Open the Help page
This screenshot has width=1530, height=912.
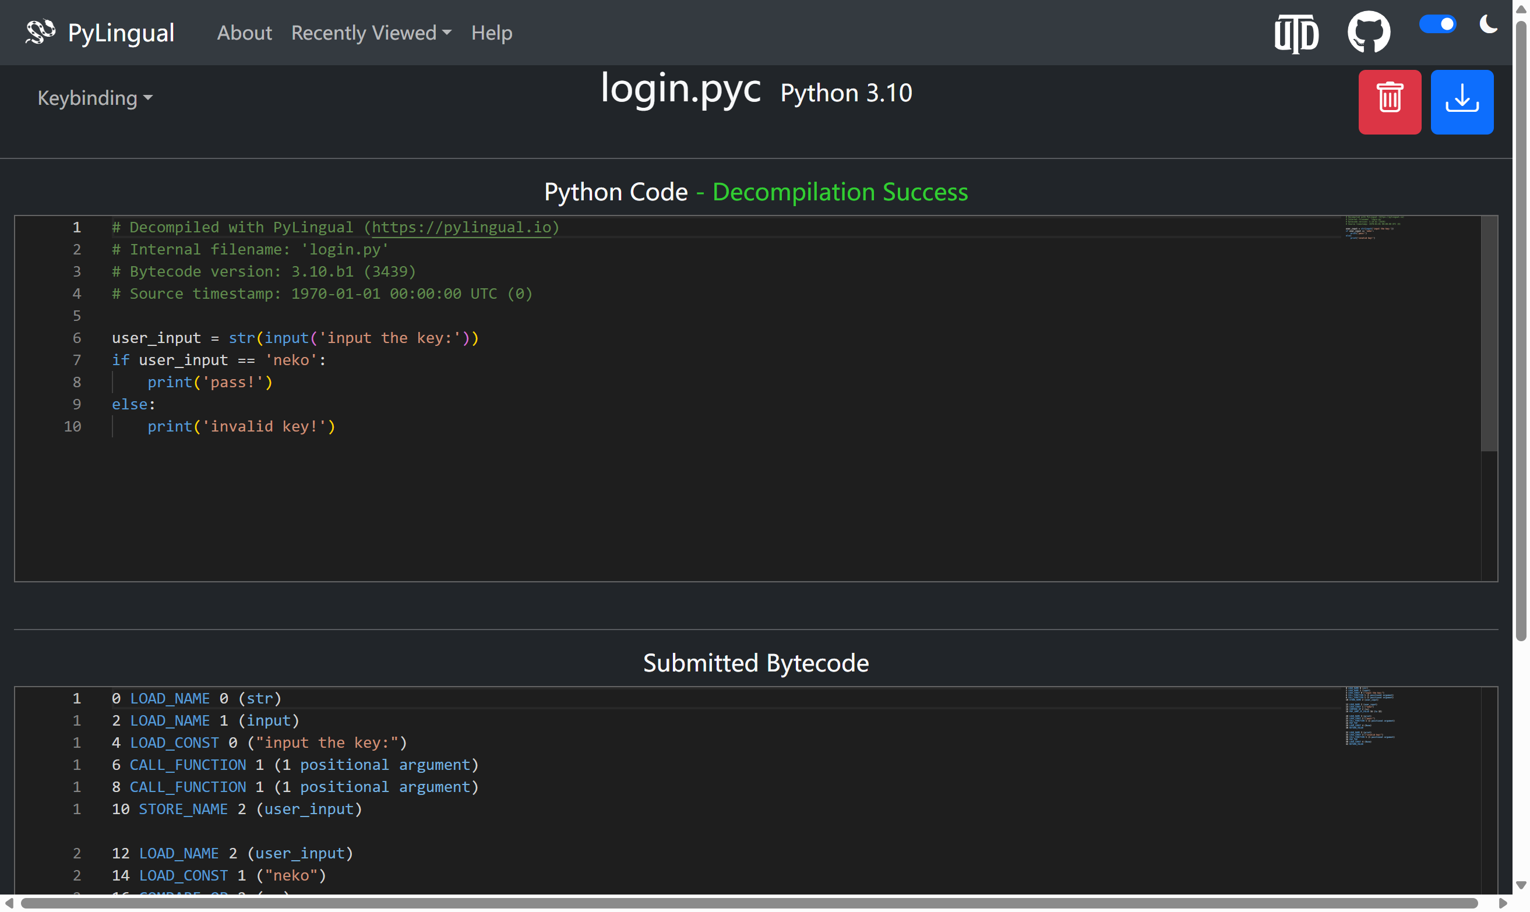click(x=491, y=33)
